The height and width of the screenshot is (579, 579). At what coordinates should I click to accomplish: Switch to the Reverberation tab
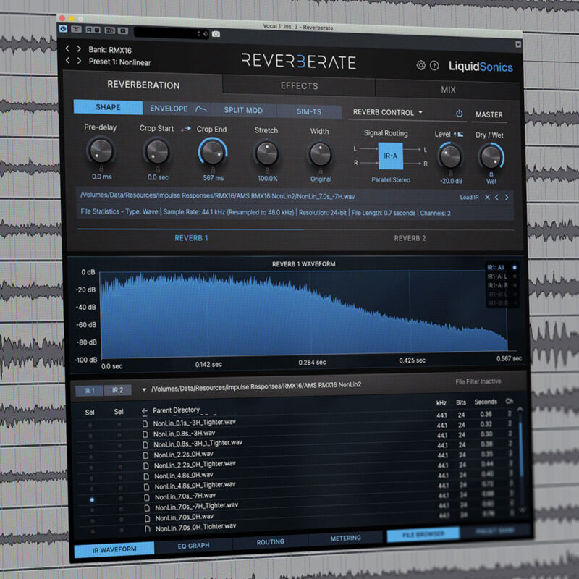pyautogui.click(x=143, y=85)
